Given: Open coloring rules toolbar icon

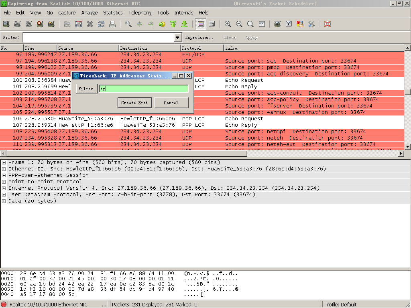Looking at the screenshot, I should tap(300, 24).
